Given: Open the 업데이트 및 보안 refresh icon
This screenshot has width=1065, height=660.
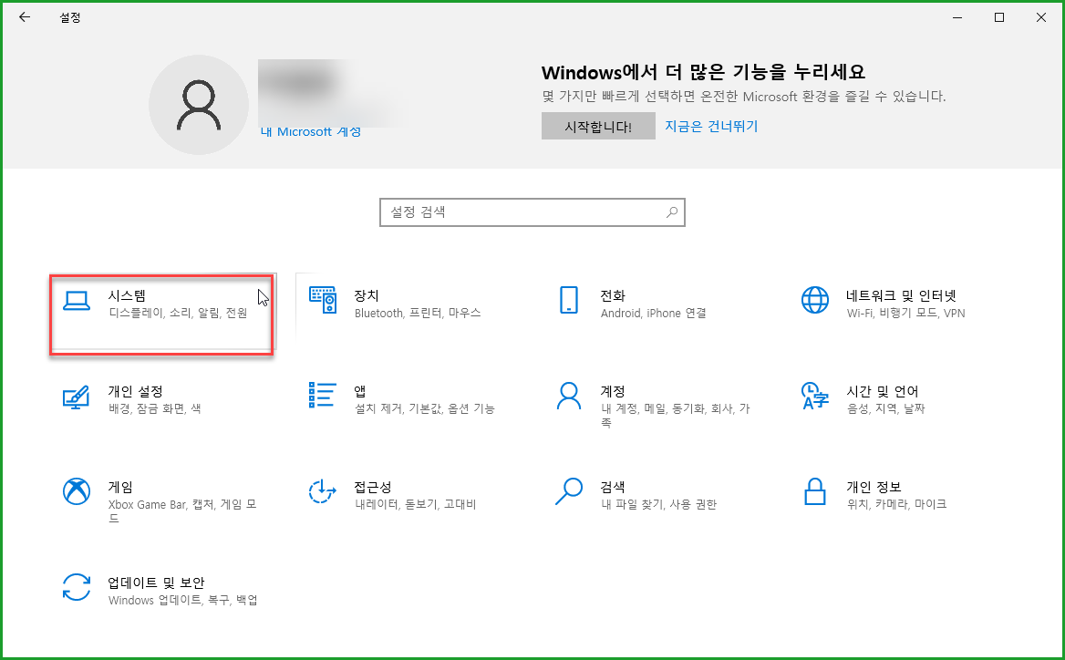Looking at the screenshot, I should pos(76,587).
